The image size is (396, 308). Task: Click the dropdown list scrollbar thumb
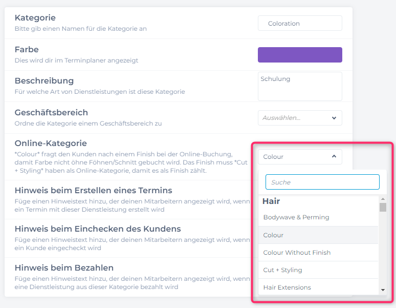pyautogui.click(x=383, y=207)
